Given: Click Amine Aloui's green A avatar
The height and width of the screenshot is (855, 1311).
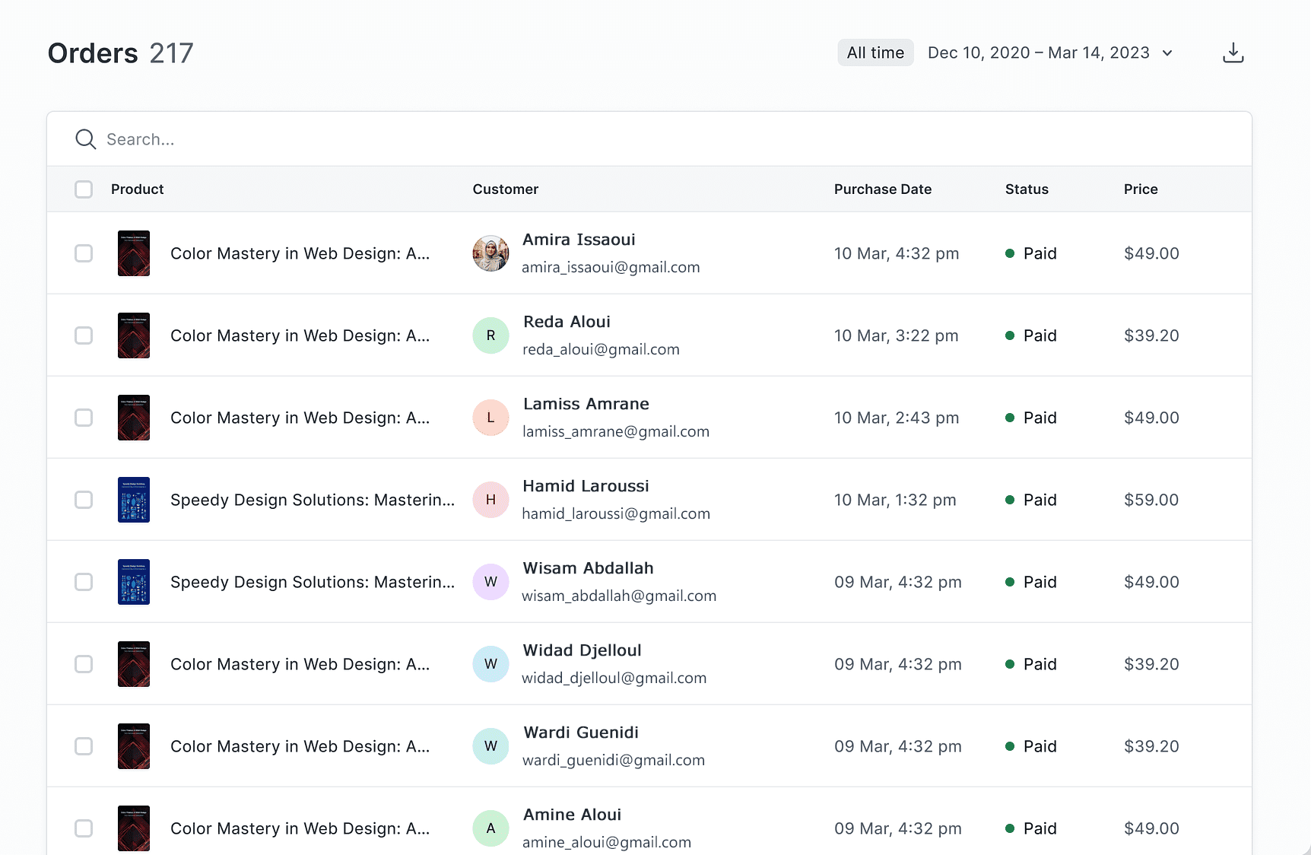Looking at the screenshot, I should click(x=490, y=828).
